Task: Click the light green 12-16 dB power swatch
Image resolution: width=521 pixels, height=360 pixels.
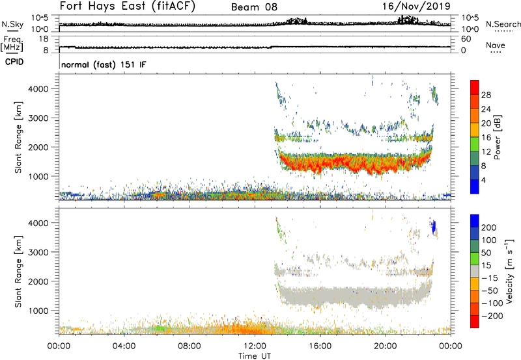Action: click(x=475, y=144)
